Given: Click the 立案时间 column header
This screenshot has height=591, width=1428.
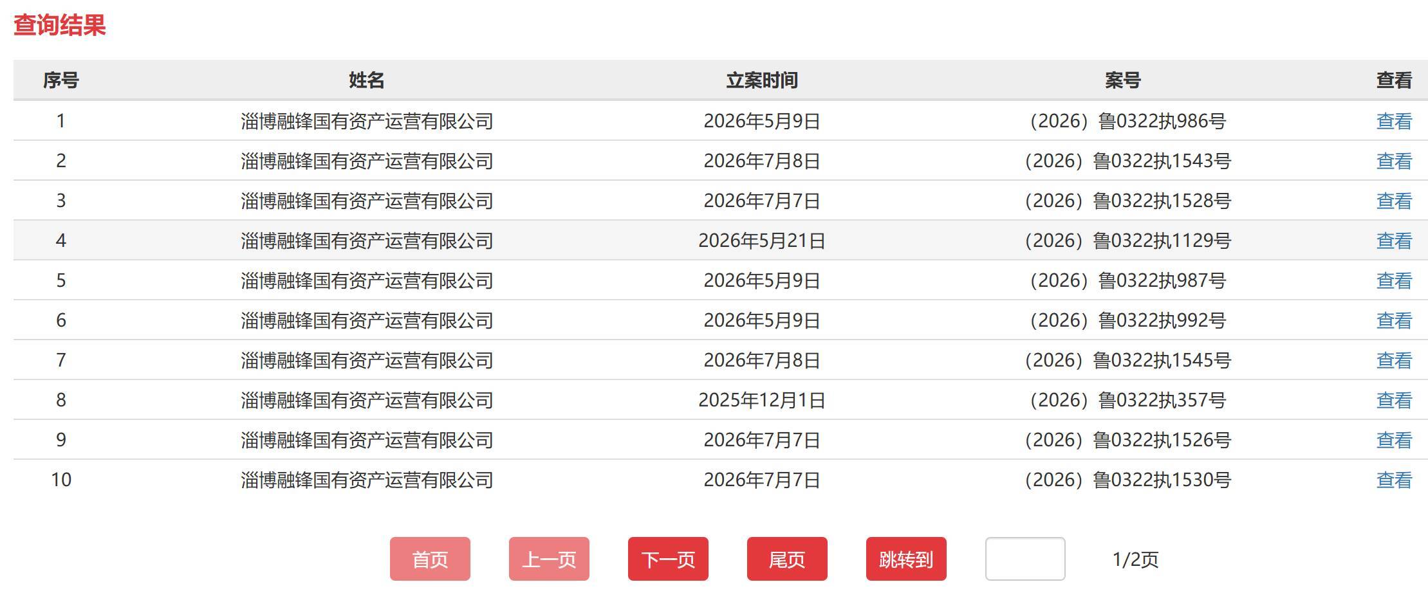Looking at the screenshot, I should click(762, 80).
